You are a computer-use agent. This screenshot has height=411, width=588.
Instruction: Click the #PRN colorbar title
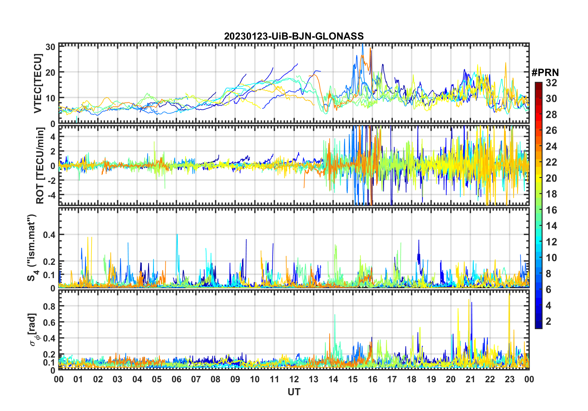(x=545, y=73)
